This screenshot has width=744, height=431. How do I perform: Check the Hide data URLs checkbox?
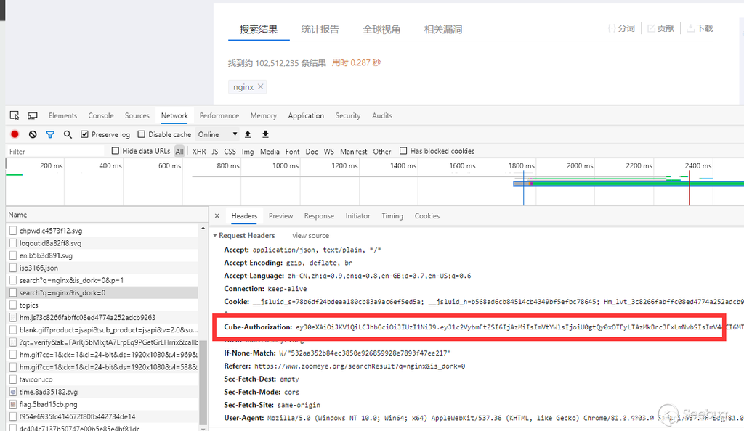116,151
